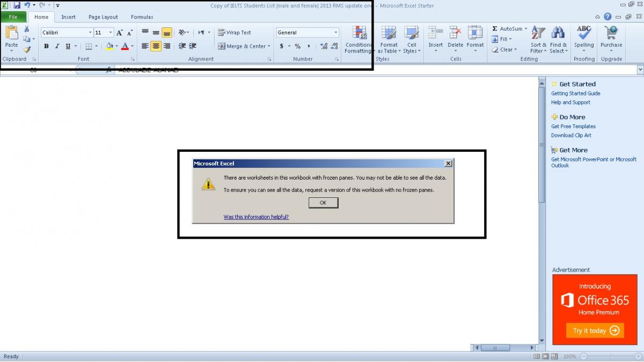This screenshot has height=362, width=644.
Task: Toggle Middle Align
Action: pos(156,33)
